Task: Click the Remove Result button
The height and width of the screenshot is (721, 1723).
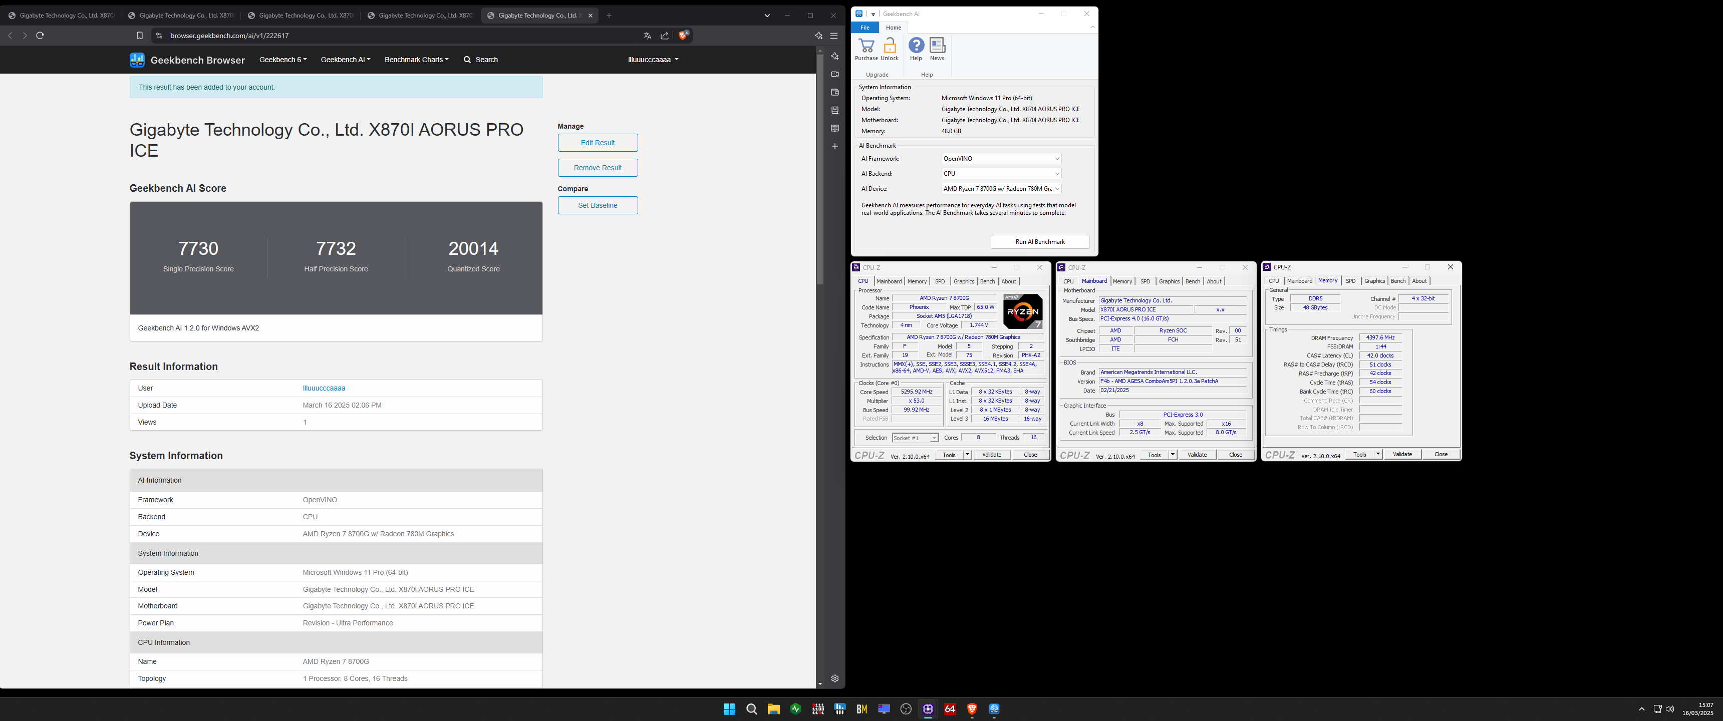Action: click(598, 168)
